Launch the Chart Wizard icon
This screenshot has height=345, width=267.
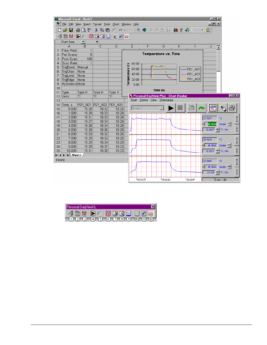(176, 30)
